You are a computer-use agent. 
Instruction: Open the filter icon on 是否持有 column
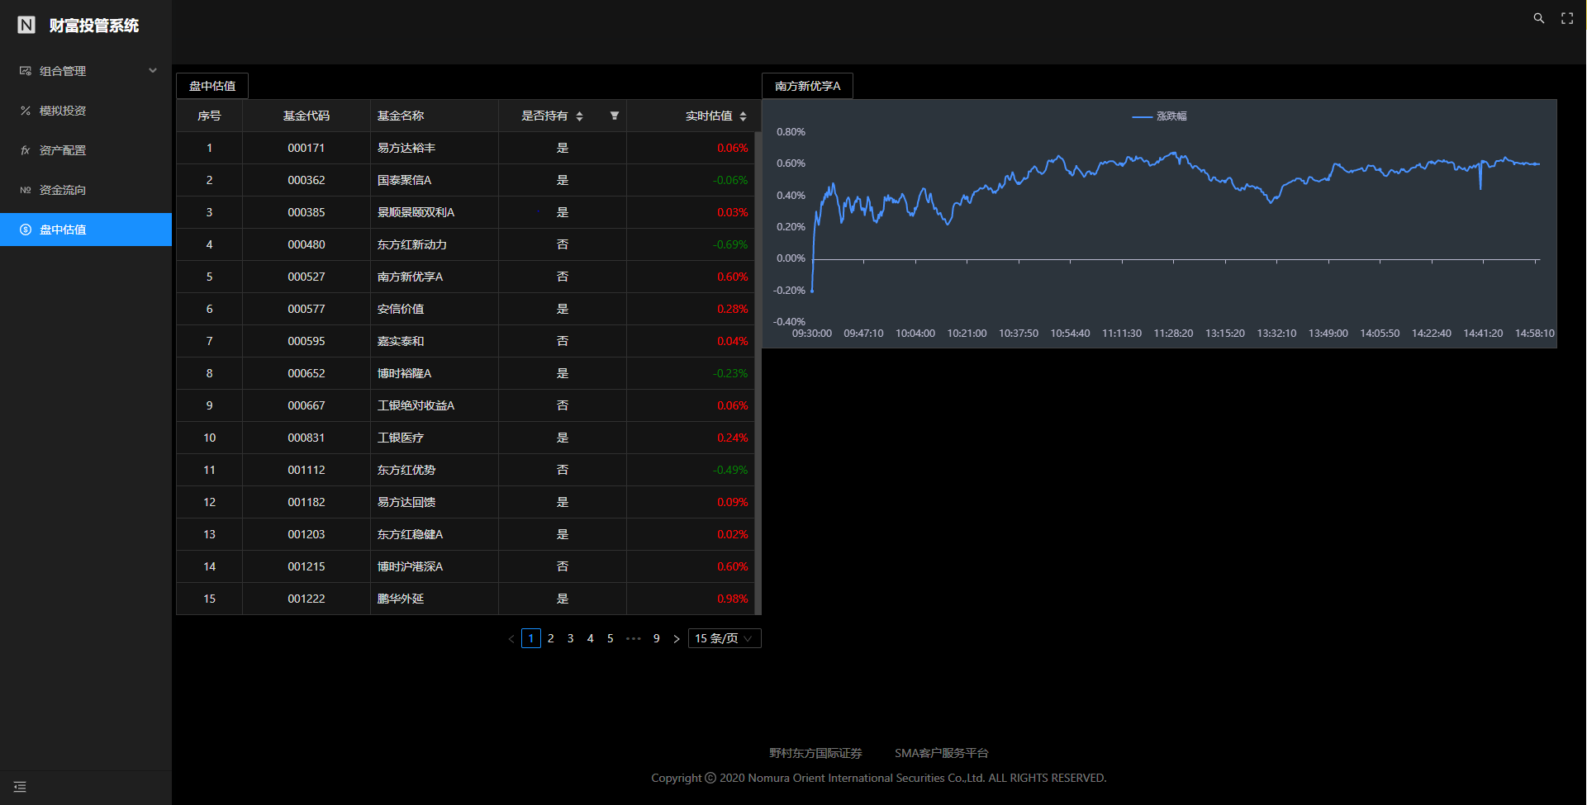(615, 116)
